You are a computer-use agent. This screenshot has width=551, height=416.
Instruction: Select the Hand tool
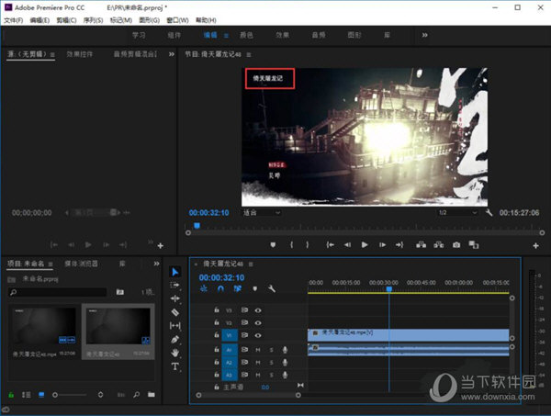point(175,353)
